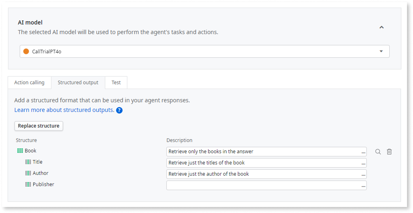Click the magnifier icon beside Book description

click(378, 152)
